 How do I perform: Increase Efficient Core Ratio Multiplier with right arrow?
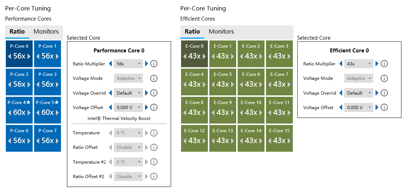[377, 64]
